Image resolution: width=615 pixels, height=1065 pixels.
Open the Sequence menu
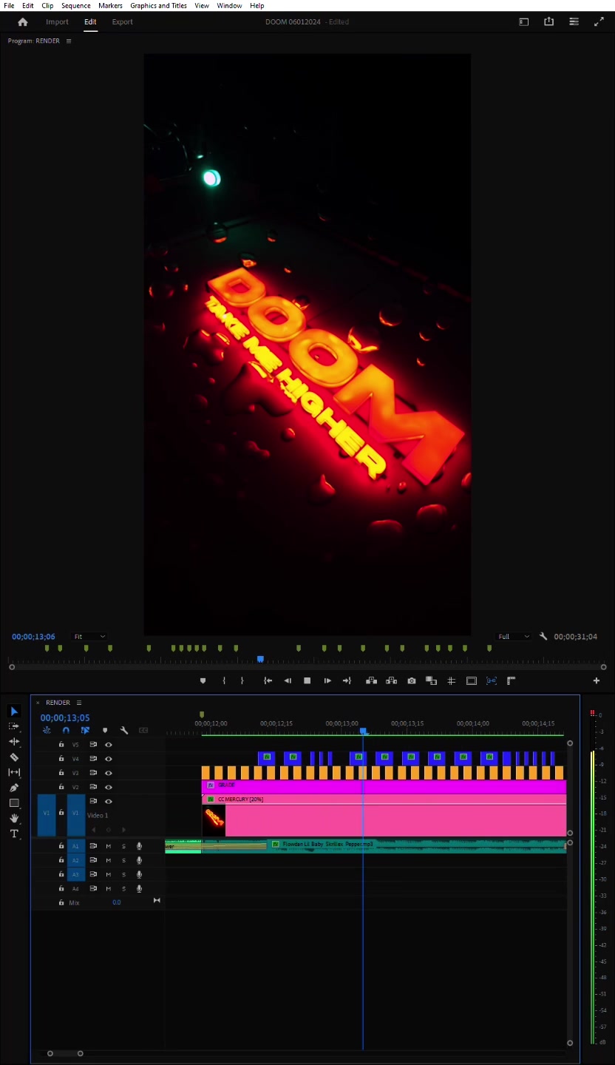click(75, 5)
